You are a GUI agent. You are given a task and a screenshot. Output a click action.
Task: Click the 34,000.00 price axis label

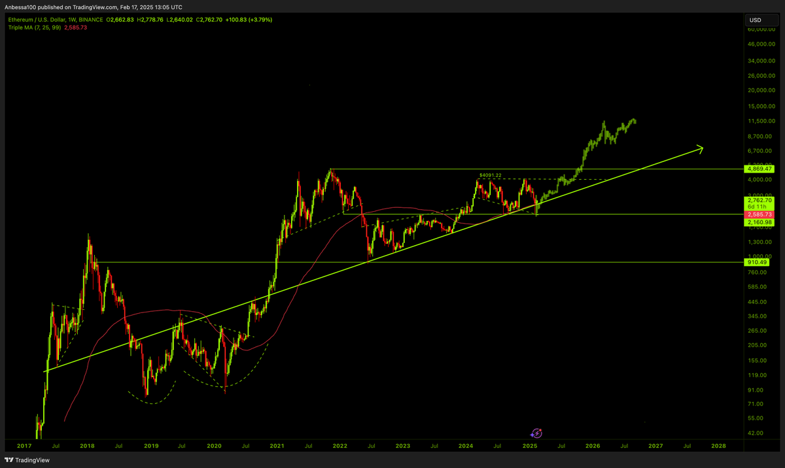tap(761, 61)
